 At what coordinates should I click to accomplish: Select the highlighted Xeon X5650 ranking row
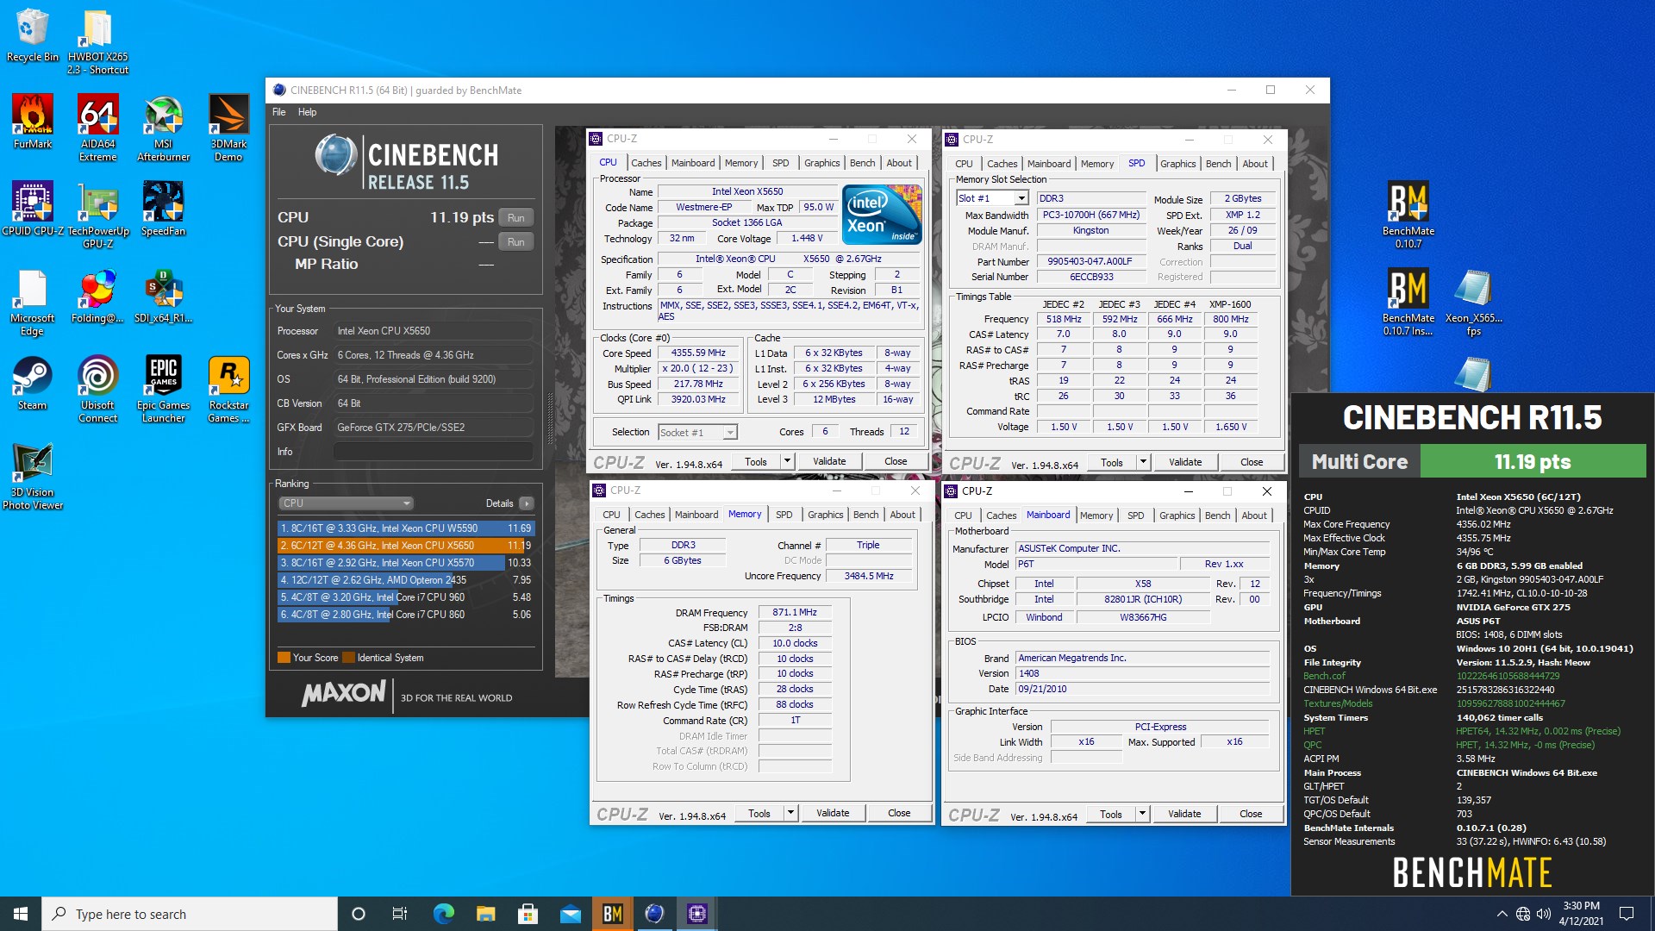pos(405,546)
